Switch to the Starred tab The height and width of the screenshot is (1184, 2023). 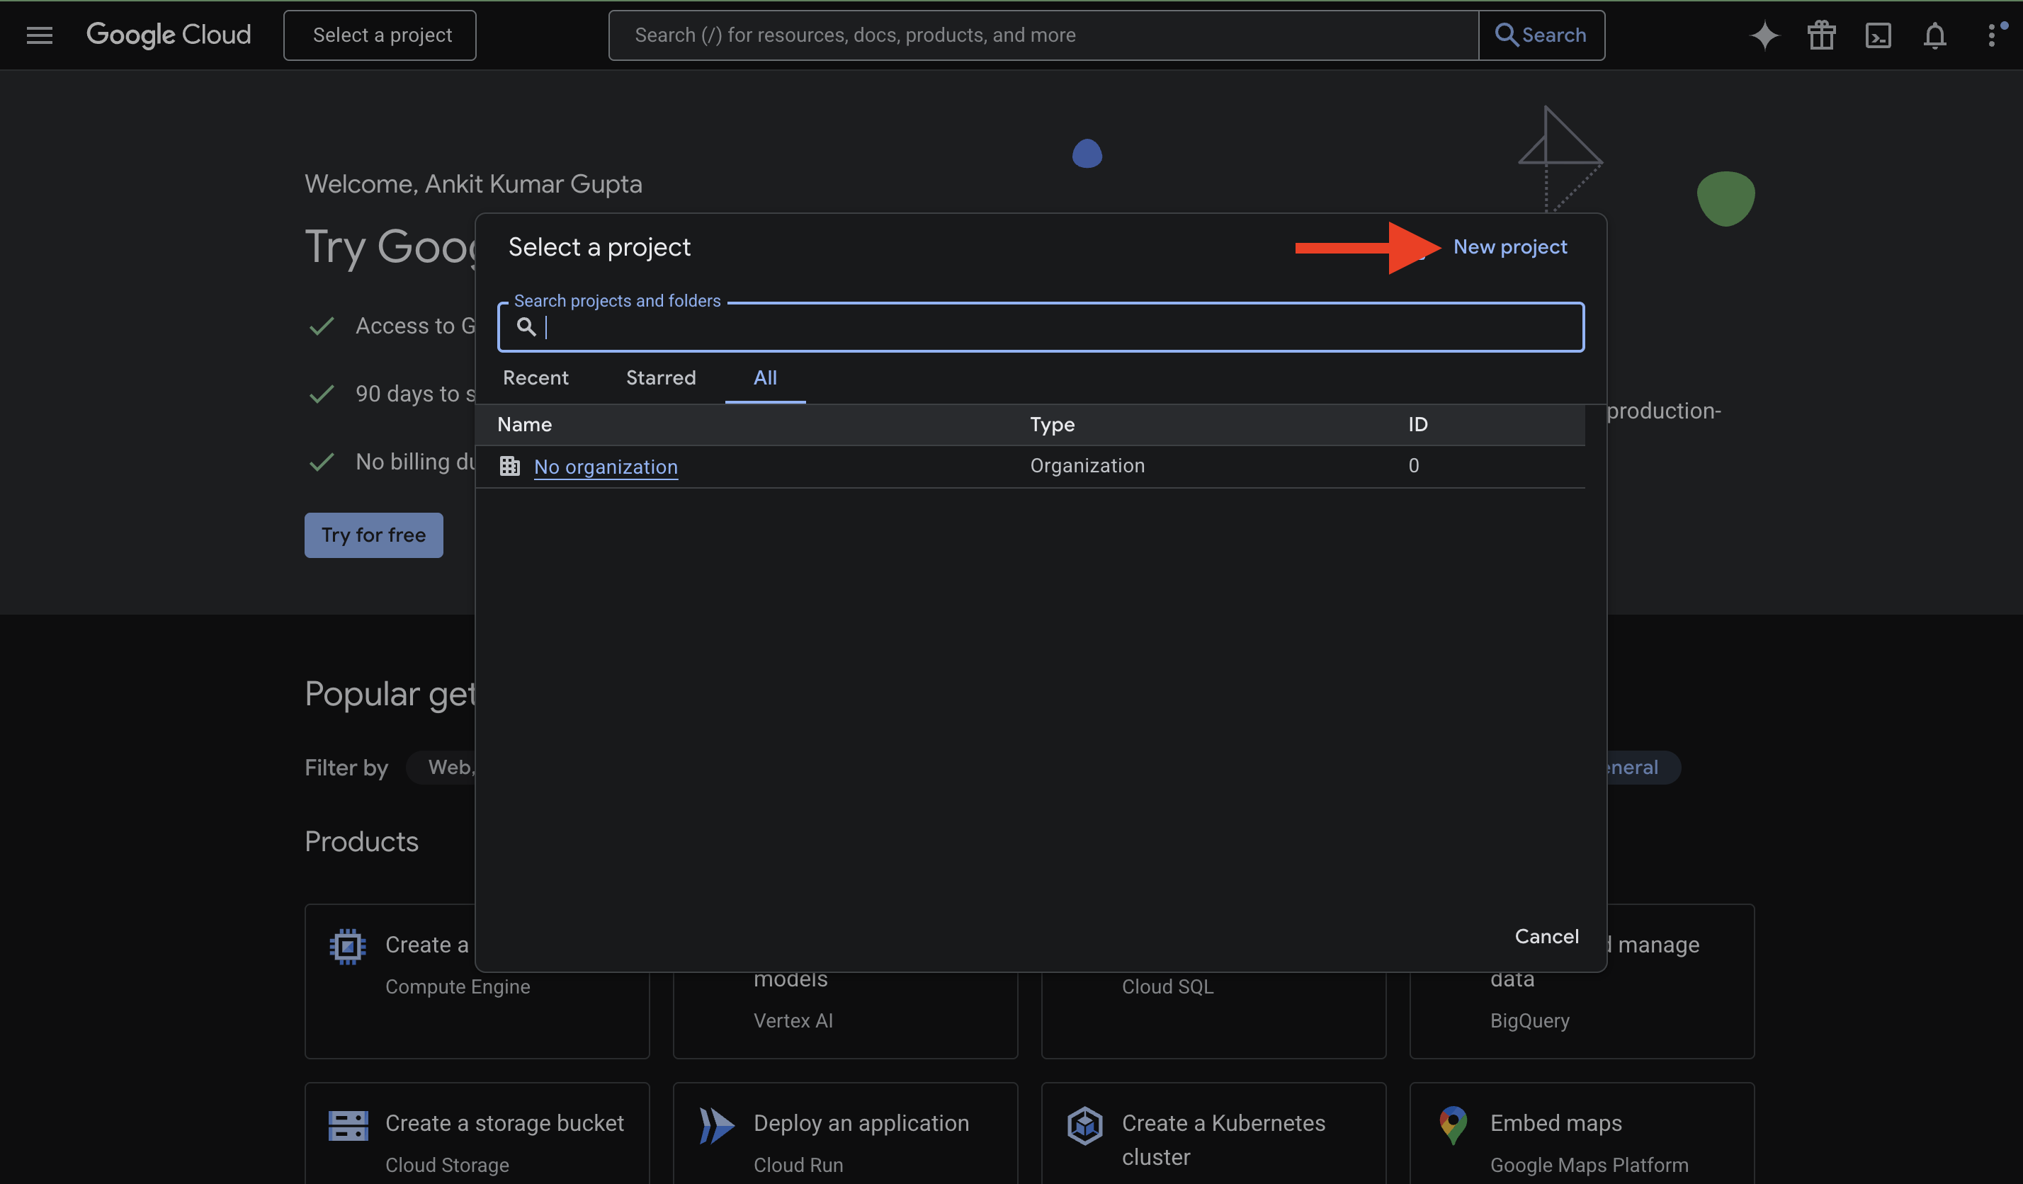pyautogui.click(x=661, y=378)
